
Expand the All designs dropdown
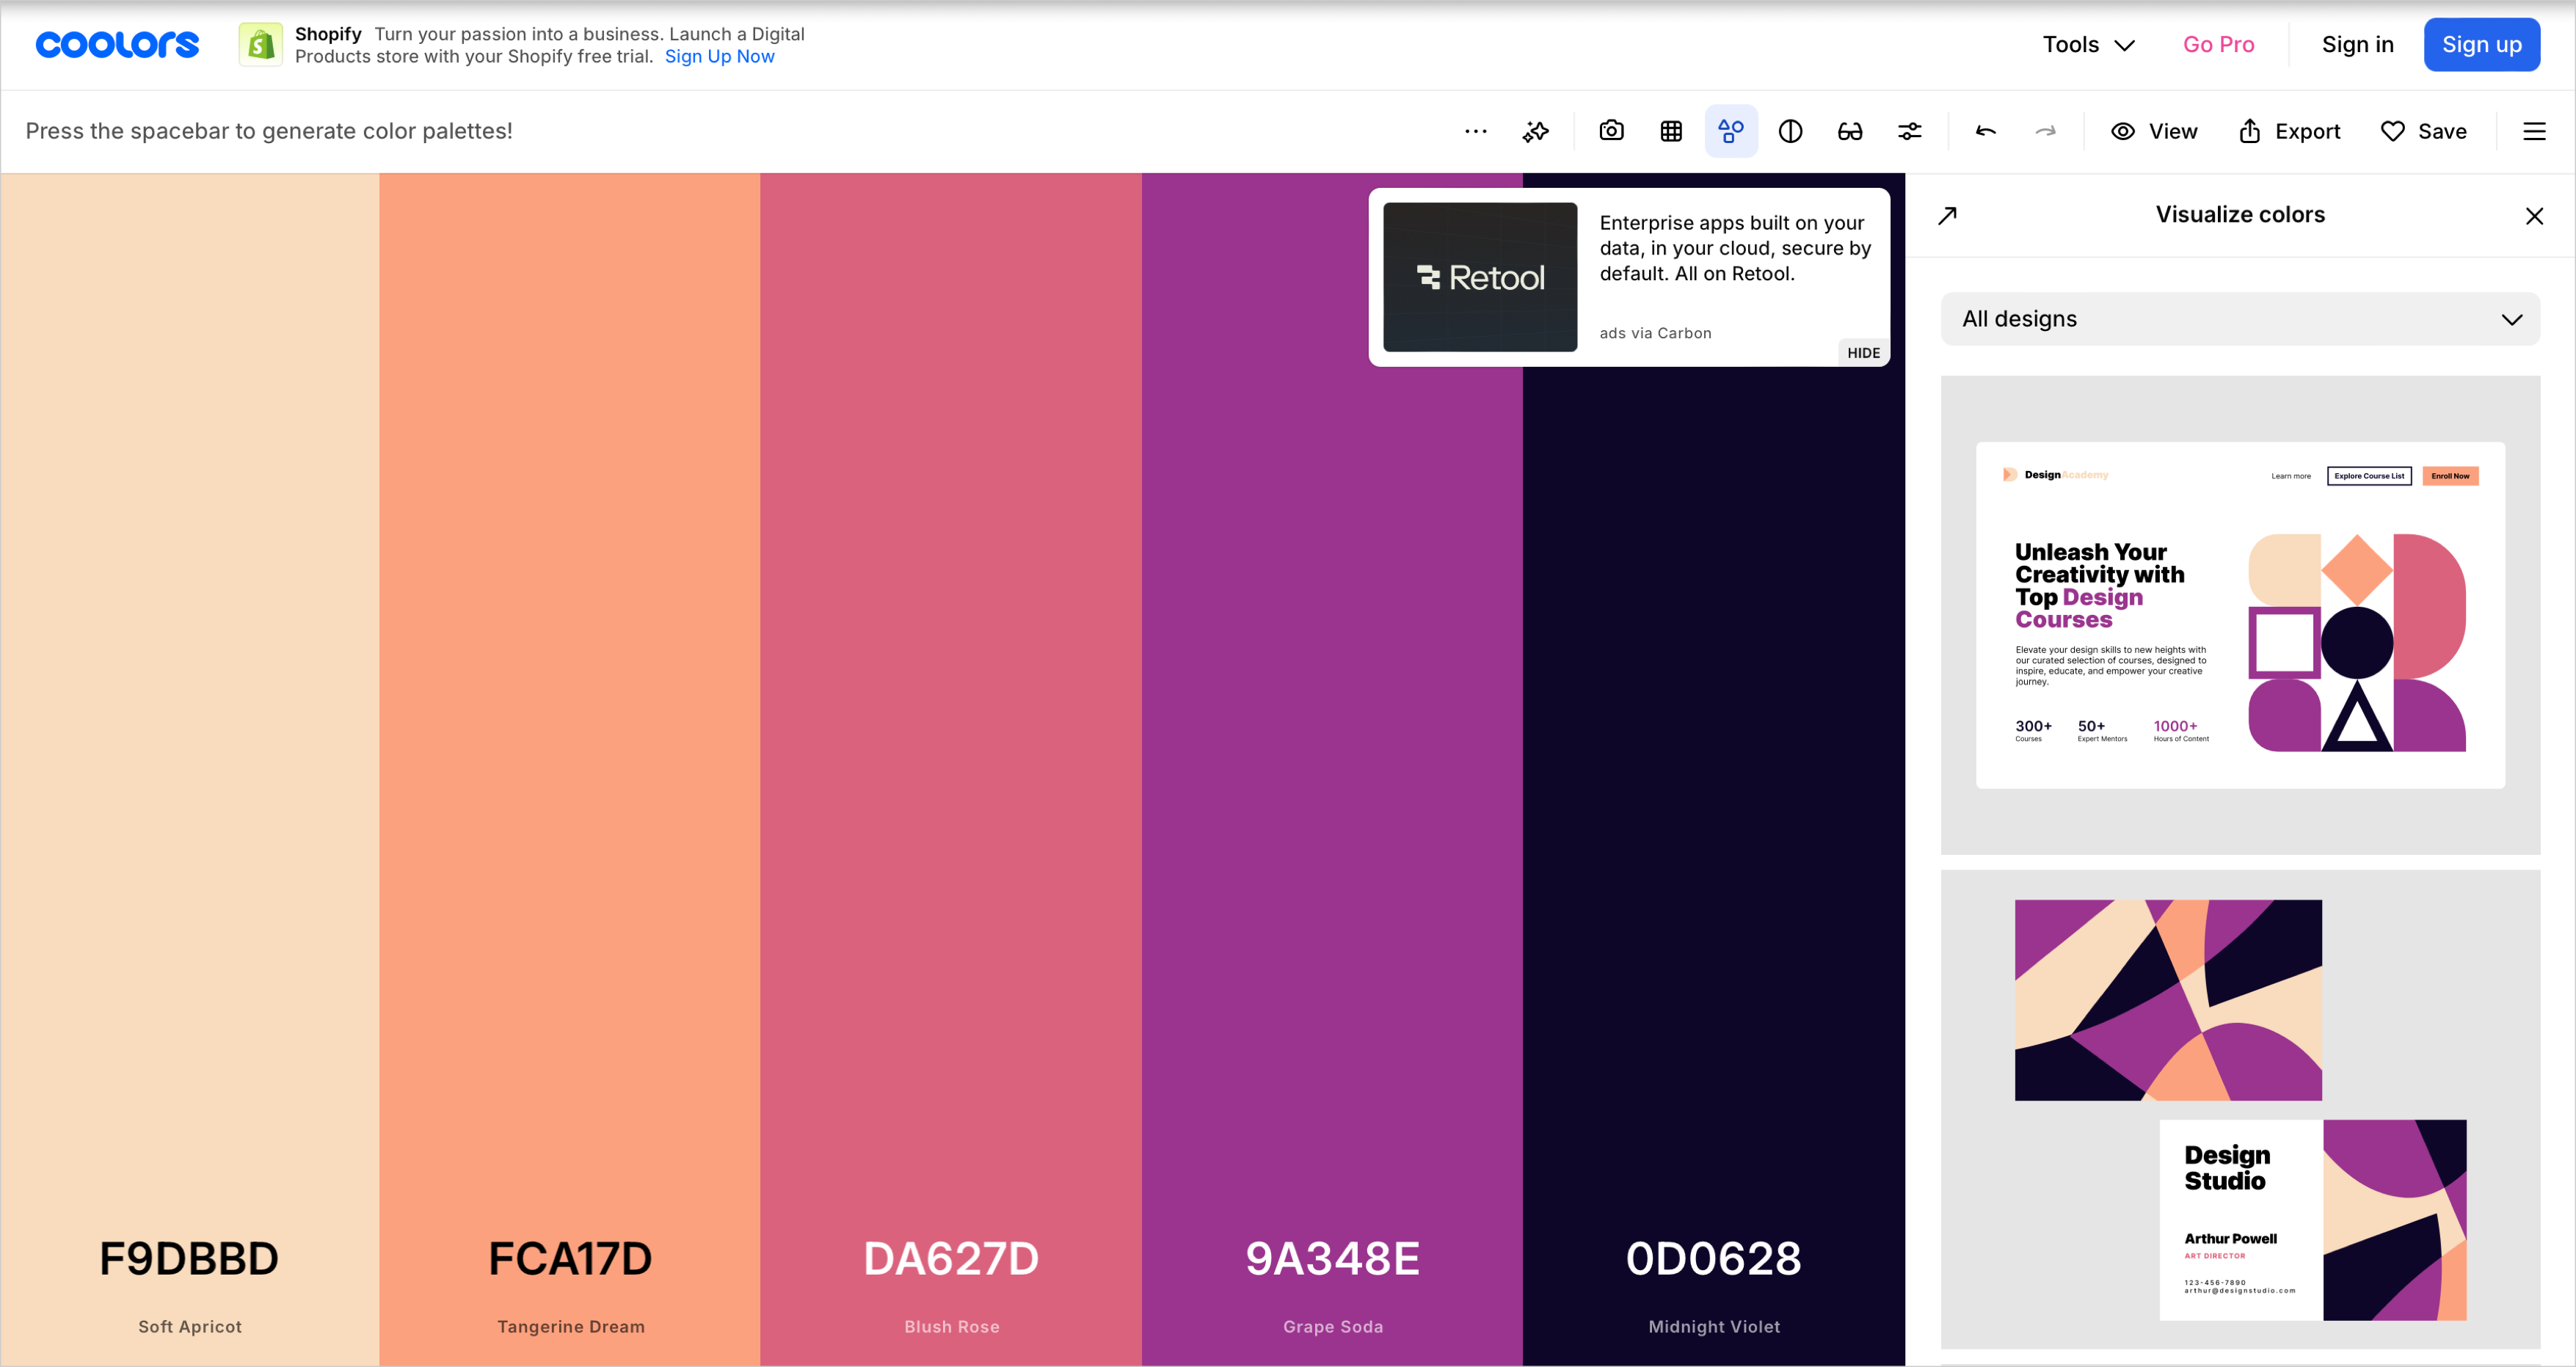coord(2240,318)
